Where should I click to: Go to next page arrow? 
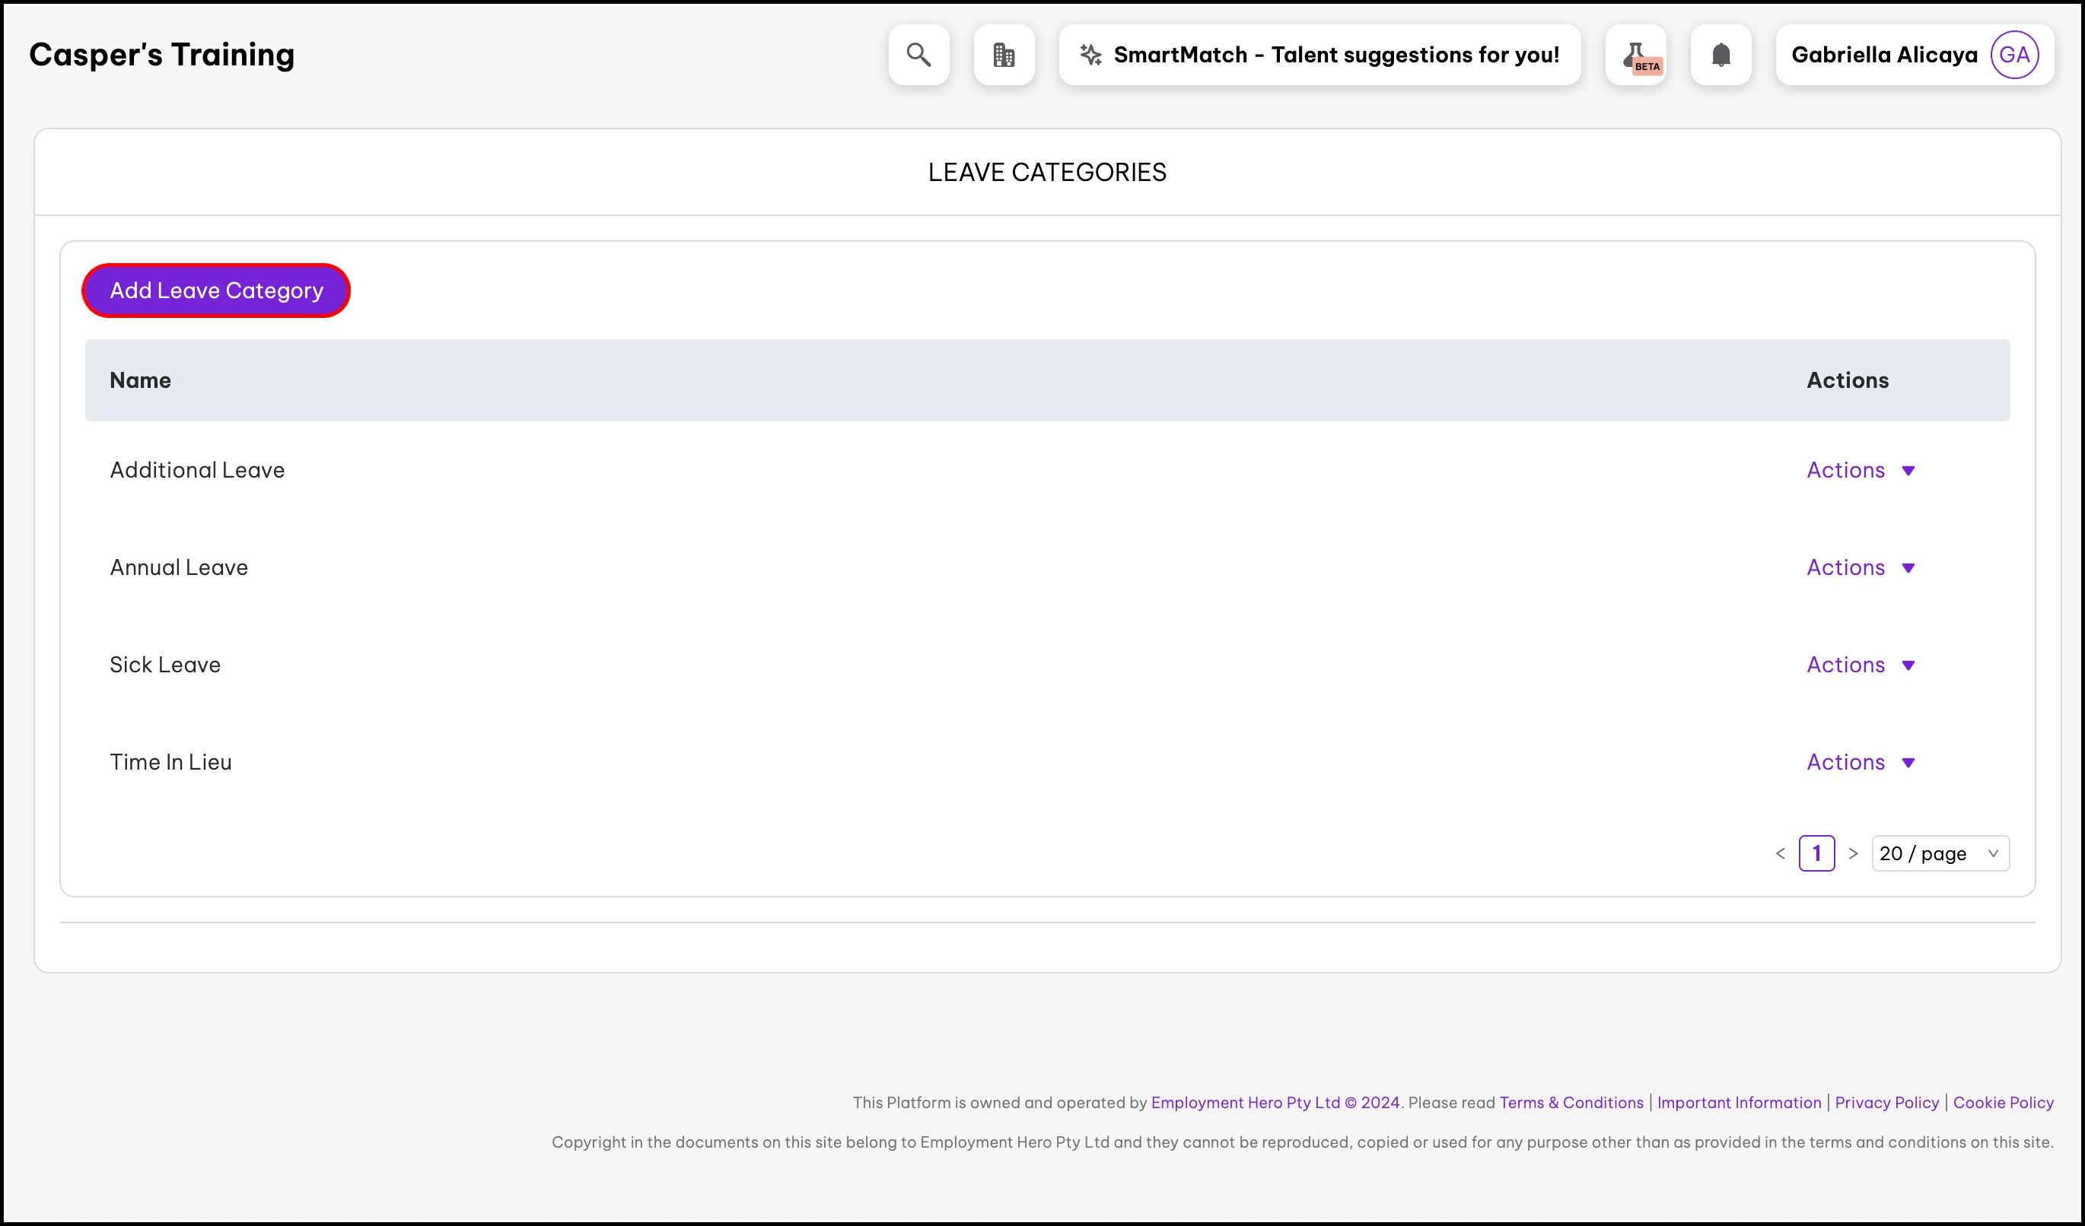[x=1854, y=853]
